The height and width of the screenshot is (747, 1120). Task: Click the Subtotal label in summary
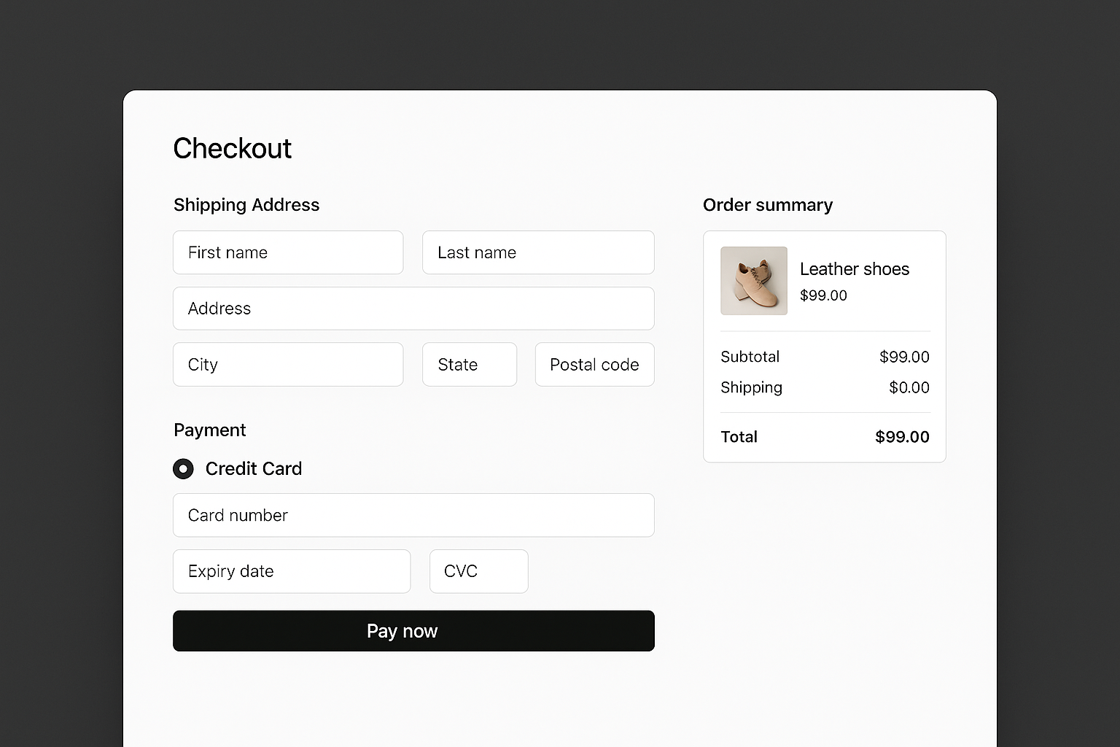(750, 357)
